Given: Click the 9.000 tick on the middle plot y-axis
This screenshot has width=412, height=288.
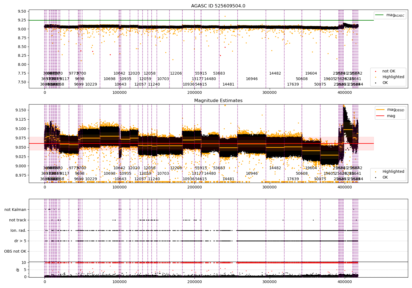Looking at the screenshot, I should (21, 166).
